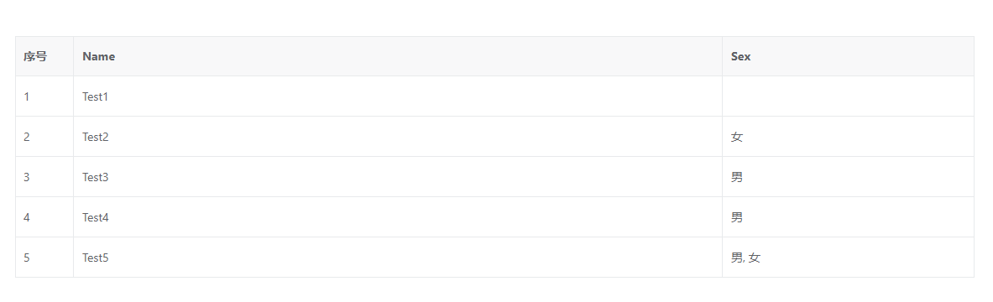Screen dimensions: 993x302
Task: Click the Name column header
Action: pos(398,56)
